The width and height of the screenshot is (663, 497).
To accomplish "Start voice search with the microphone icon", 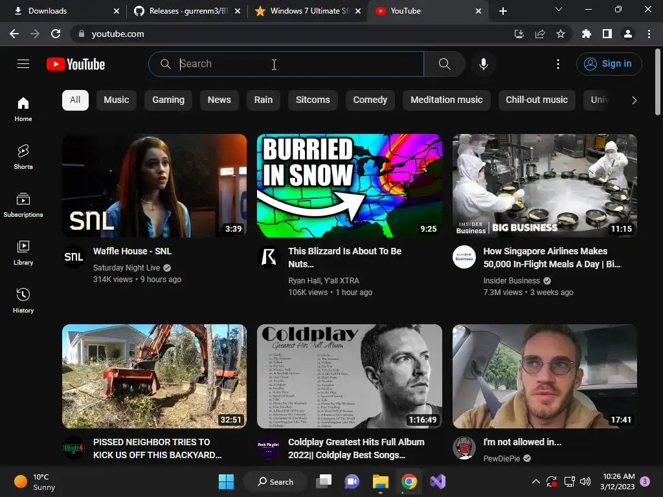I will click(483, 64).
